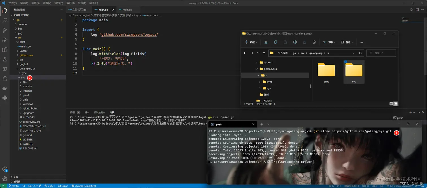Viewport: 427px width, 188px height.
Task: Open go.mod file in explorer tree
Action: (27, 135)
